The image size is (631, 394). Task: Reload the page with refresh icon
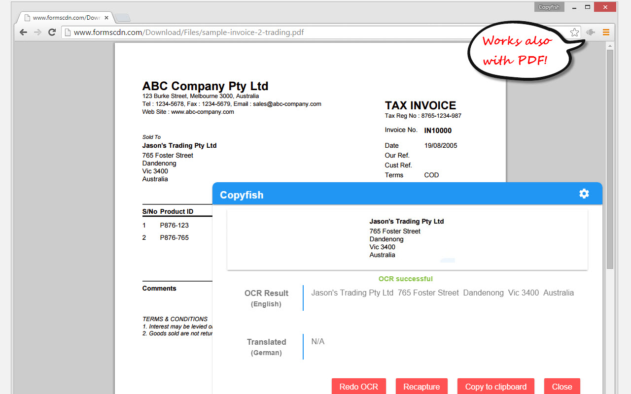tap(52, 33)
